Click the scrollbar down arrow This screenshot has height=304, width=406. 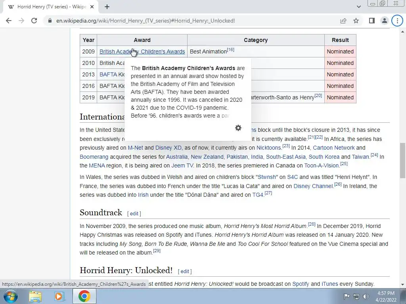[x=403, y=284]
